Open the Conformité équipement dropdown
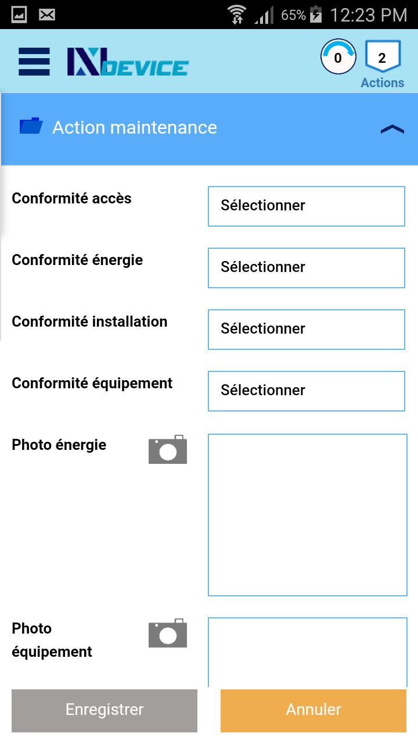 pos(307,391)
